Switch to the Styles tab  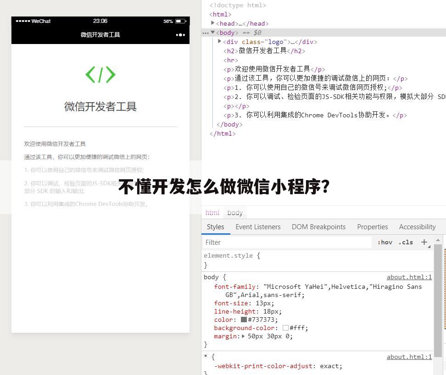point(216,227)
